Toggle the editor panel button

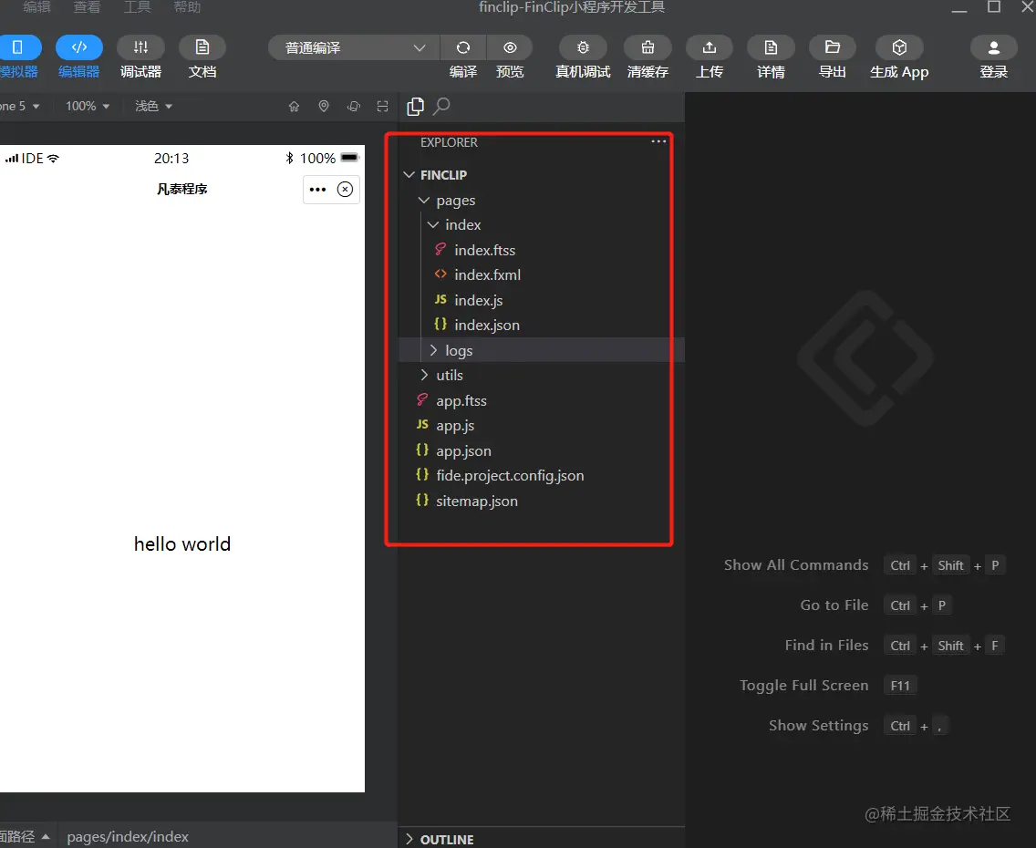78,47
